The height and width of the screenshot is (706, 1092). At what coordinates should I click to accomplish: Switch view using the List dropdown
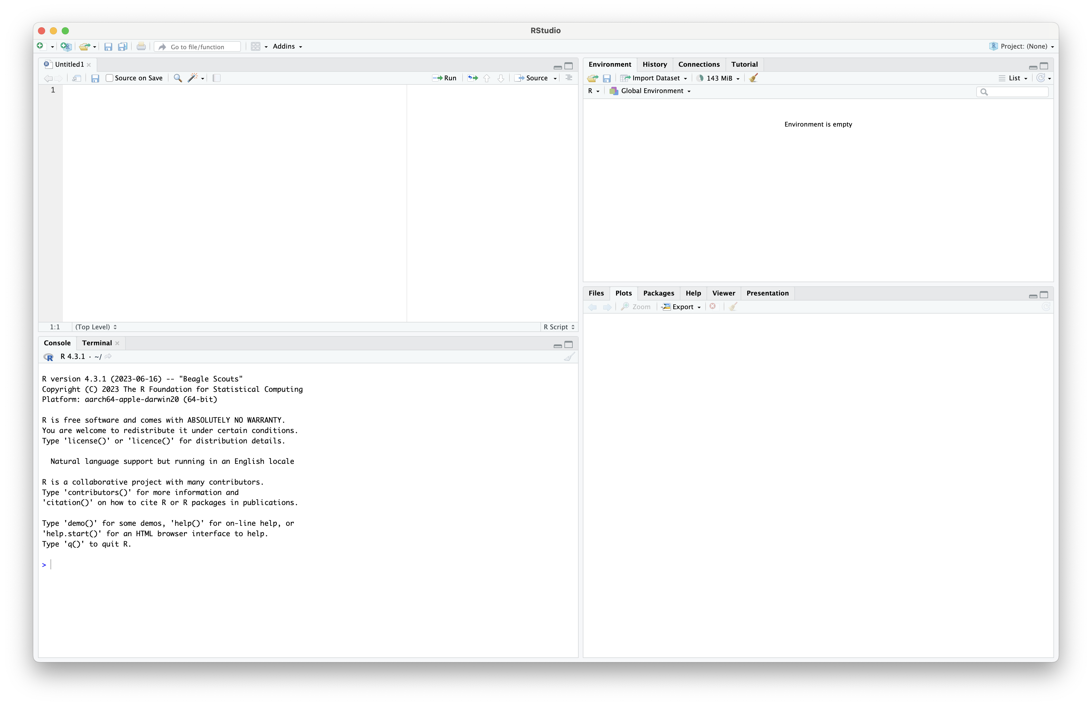(x=1013, y=78)
